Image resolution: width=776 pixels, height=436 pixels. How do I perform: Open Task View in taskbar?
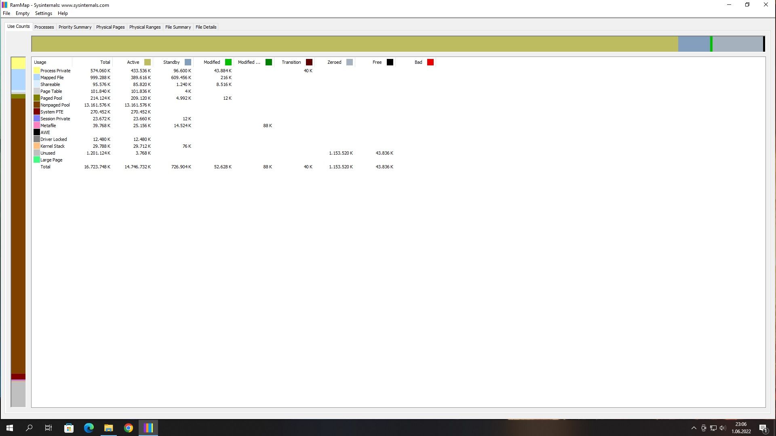coord(48,428)
